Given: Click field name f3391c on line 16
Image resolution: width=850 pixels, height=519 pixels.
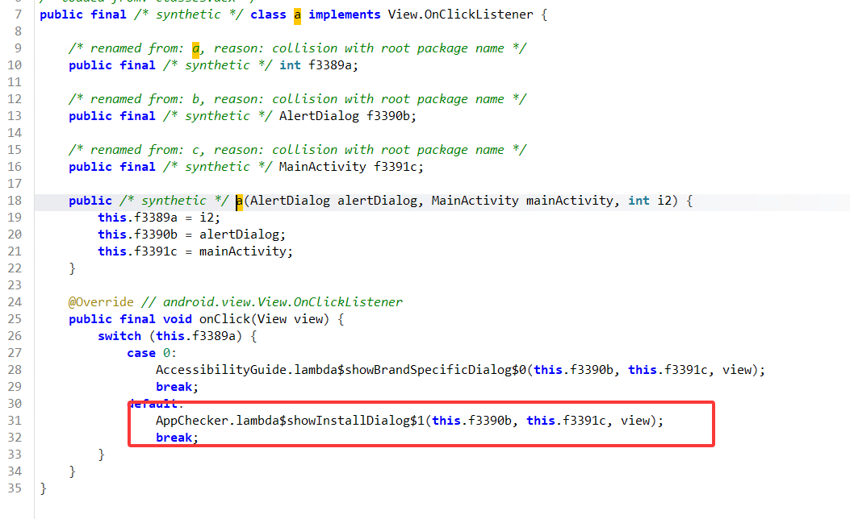Looking at the screenshot, I should (x=399, y=167).
